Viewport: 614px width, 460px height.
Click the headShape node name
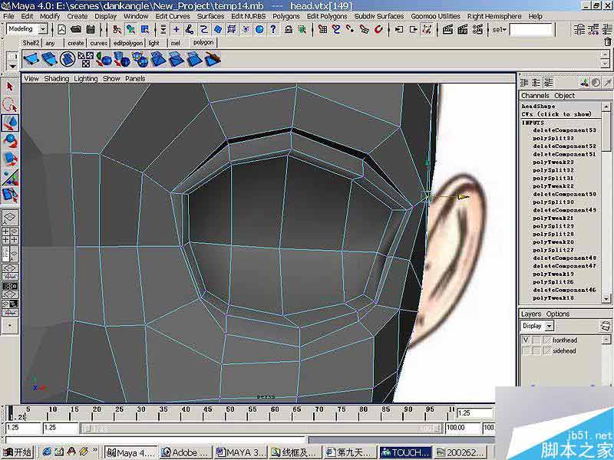tap(538, 106)
